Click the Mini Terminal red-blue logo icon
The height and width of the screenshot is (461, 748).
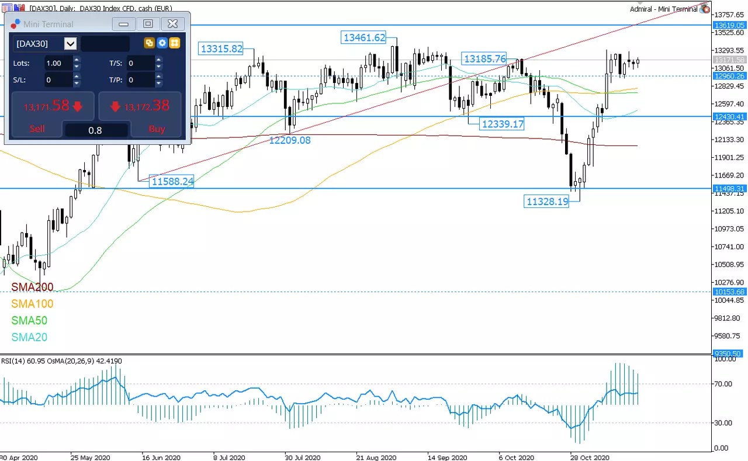coord(16,24)
